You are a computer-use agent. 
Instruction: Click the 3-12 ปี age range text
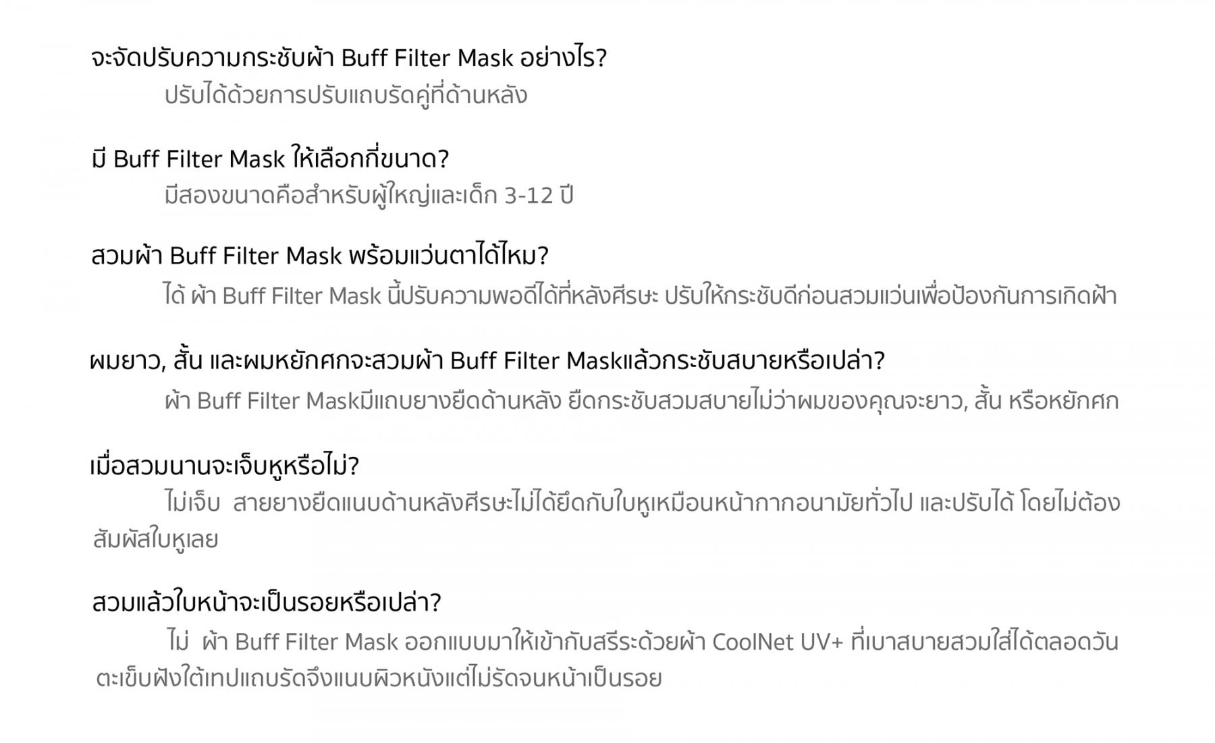539,196
